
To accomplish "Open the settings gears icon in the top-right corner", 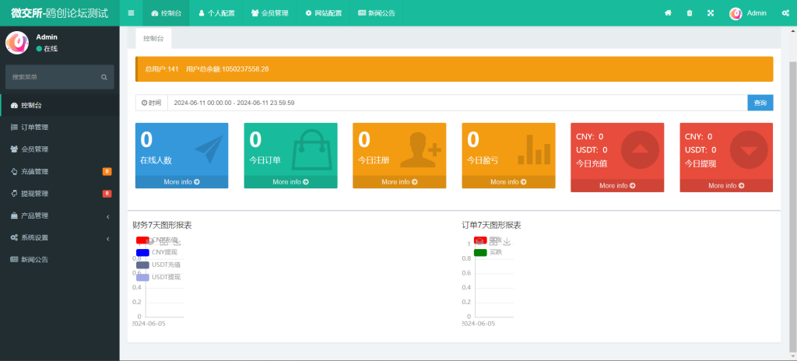I will click(x=785, y=13).
